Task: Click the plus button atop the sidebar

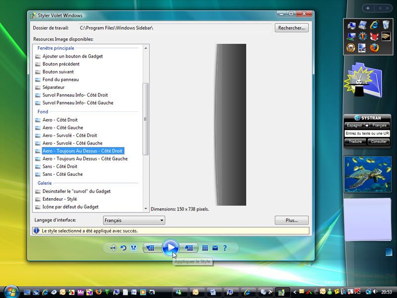Action: coord(368,8)
